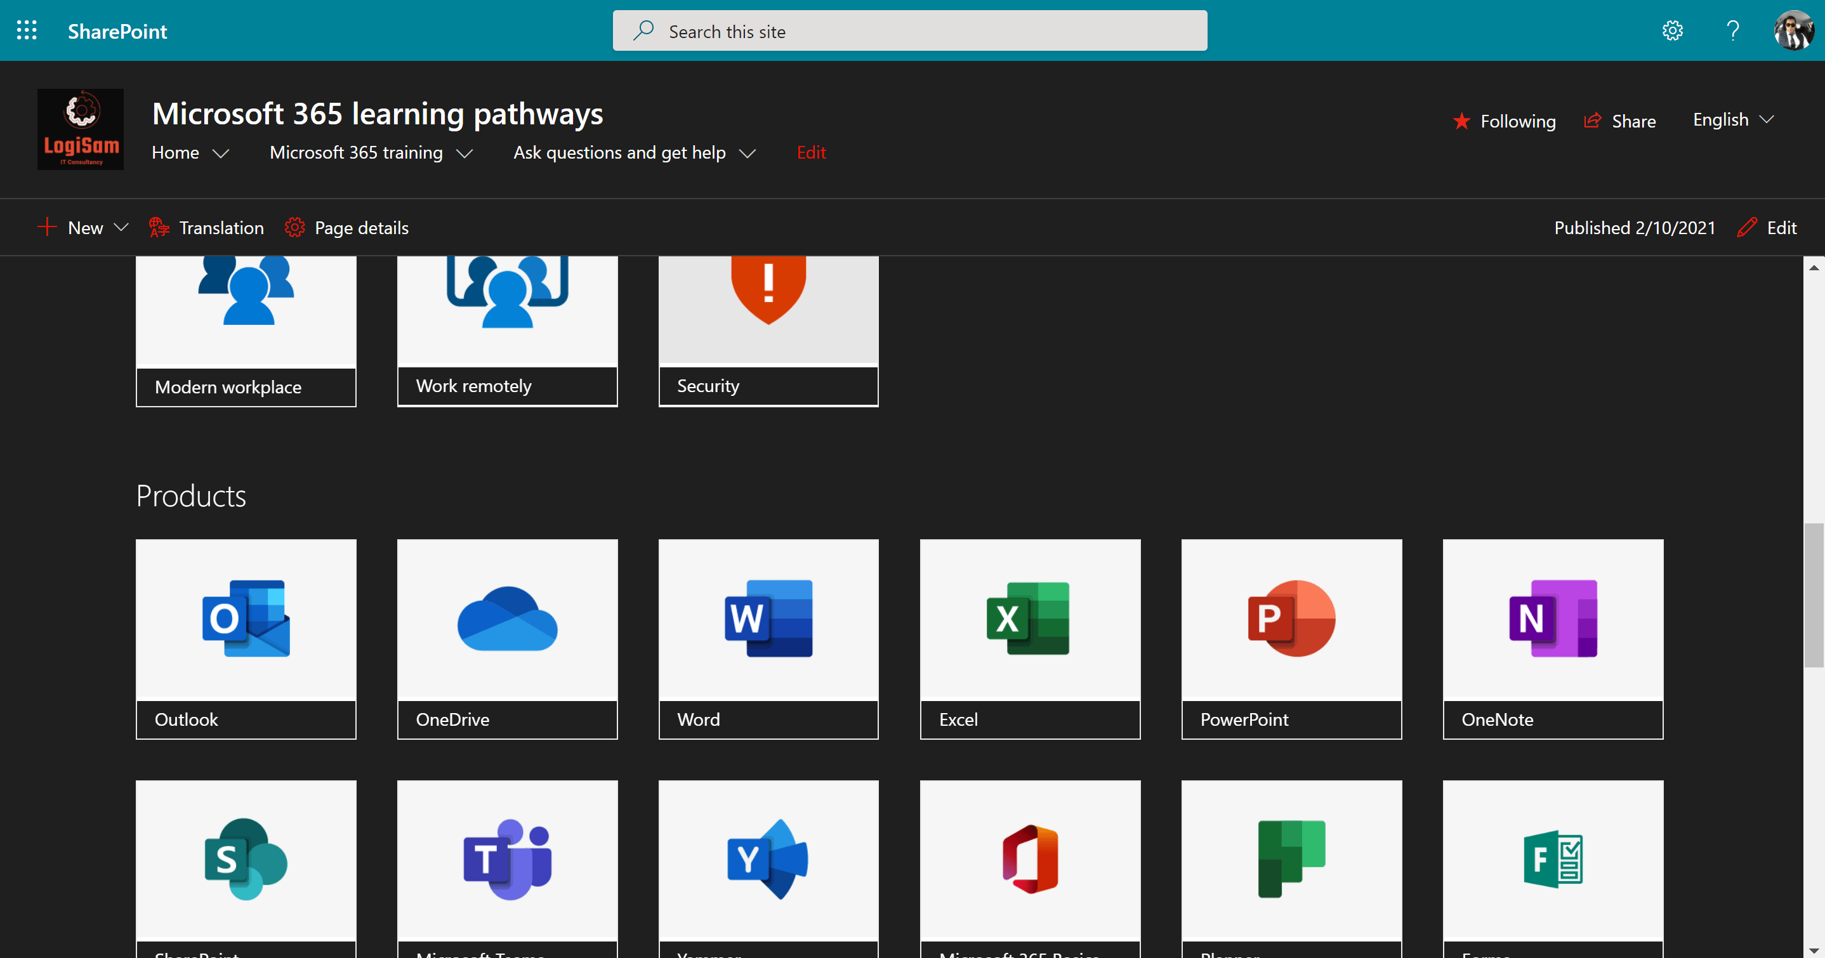Click the Yammer tile icon
1825x958 pixels.
768,860
